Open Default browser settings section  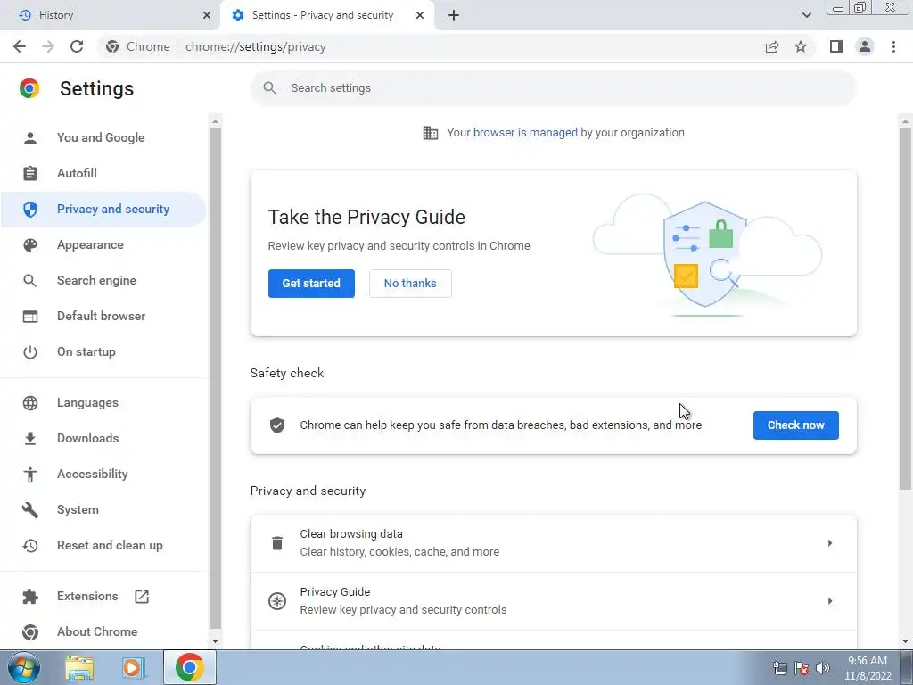coord(103,317)
